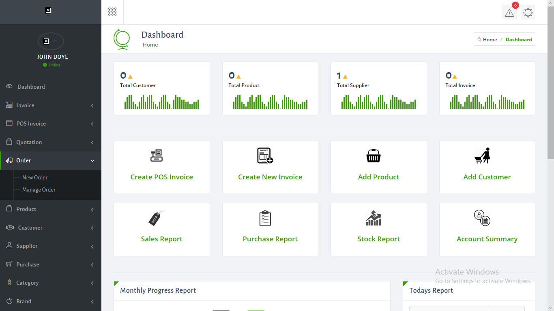This screenshot has height=311, width=554.
Task: Click the Purchase Report clipboard icon
Action: [265, 218]
